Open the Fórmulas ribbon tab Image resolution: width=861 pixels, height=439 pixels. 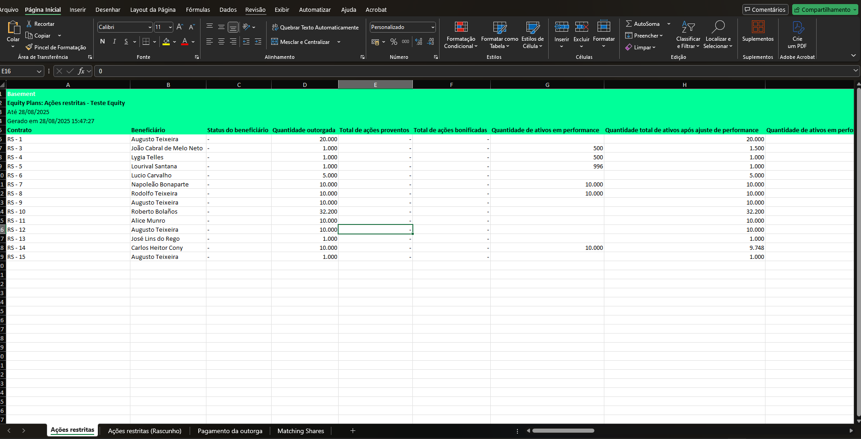(x=198, y=10)
